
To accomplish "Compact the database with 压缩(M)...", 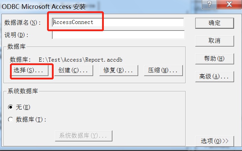I will [163, 71].
